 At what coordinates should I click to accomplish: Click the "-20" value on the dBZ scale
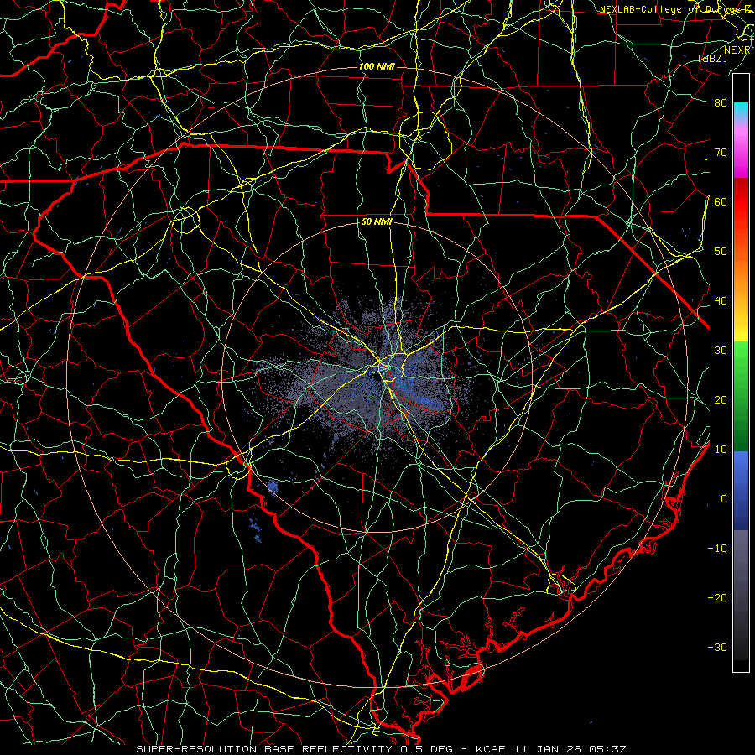717,598
